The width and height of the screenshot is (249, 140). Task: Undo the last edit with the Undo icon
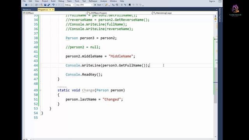pyautogui.click(x=53, y=5)
